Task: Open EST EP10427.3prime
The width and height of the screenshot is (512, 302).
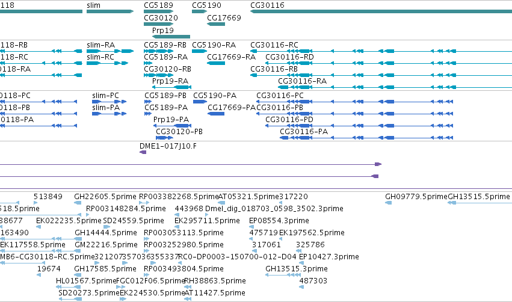Action: coord(329,257)
